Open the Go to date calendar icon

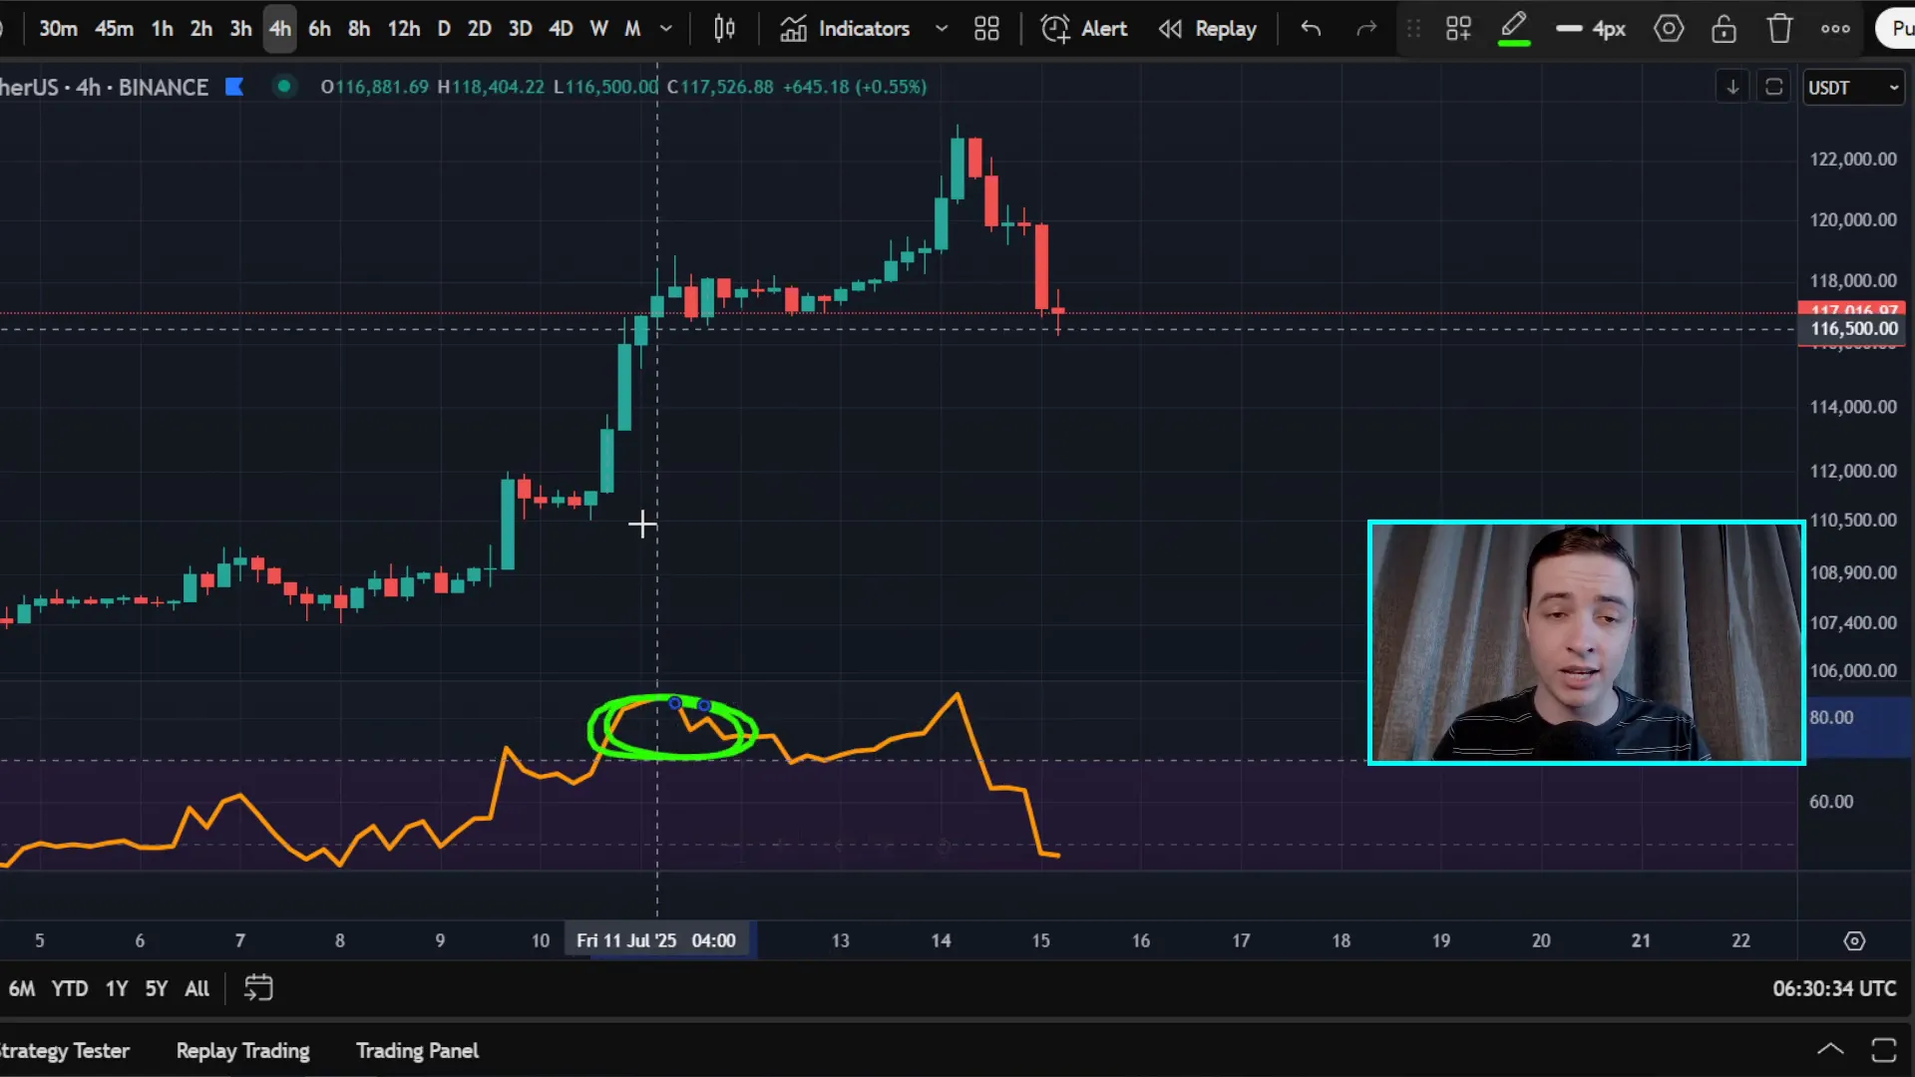pyautogui.click(x=258, y=988)
